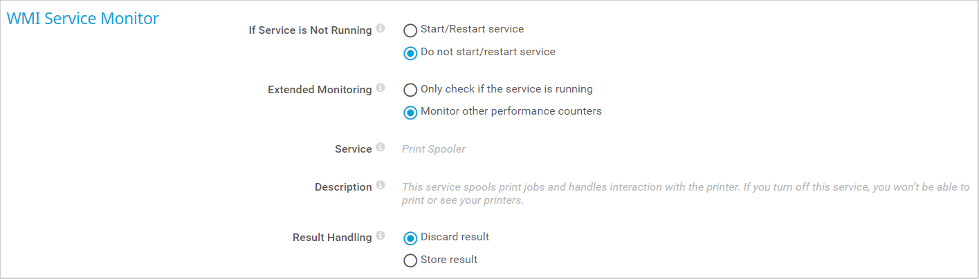The width and height of the screenshot is (979, 279).
Task: Click the WMI Service Monitor heading
Action: point(83,19)
